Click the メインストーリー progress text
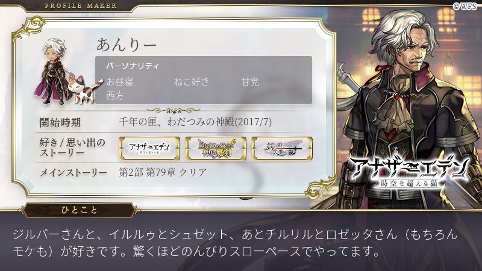 coord(163,172)
